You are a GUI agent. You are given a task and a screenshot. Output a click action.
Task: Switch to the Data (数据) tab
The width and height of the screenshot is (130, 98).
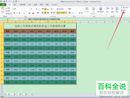35,5
